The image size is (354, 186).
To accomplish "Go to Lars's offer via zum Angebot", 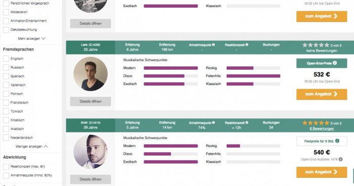I will 322,94.
